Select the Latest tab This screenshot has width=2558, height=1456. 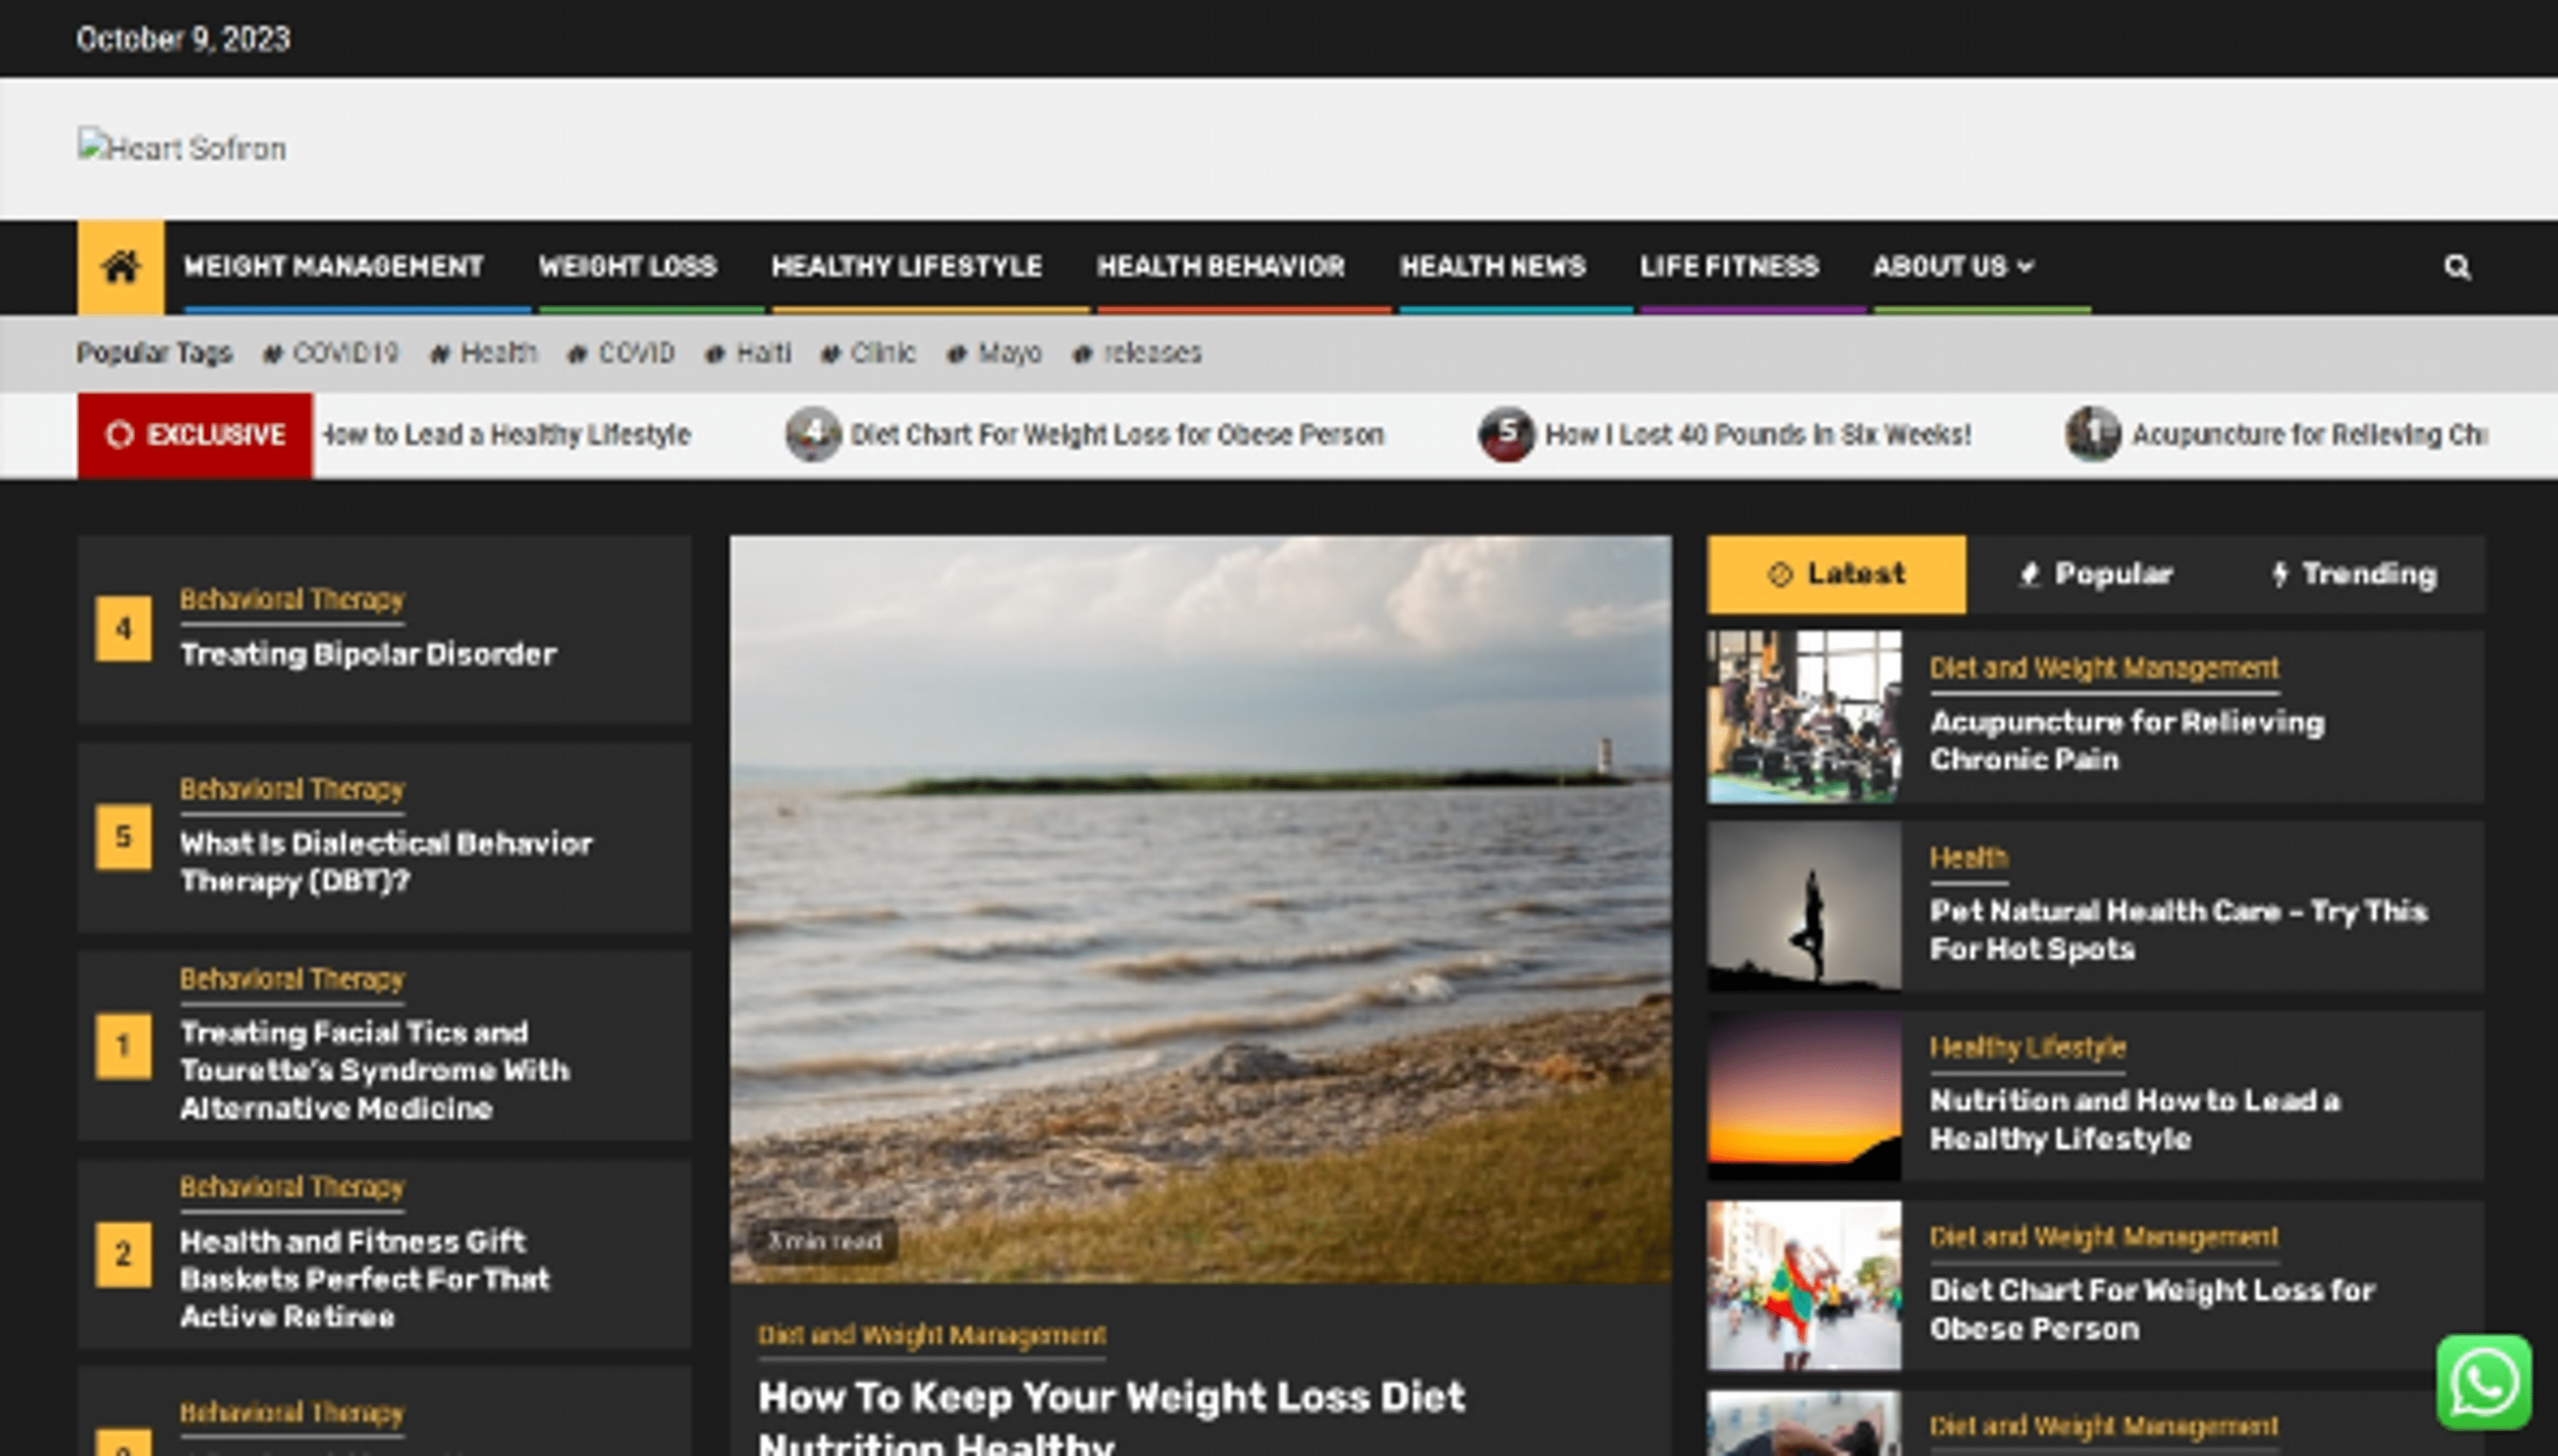(1836, 574)
